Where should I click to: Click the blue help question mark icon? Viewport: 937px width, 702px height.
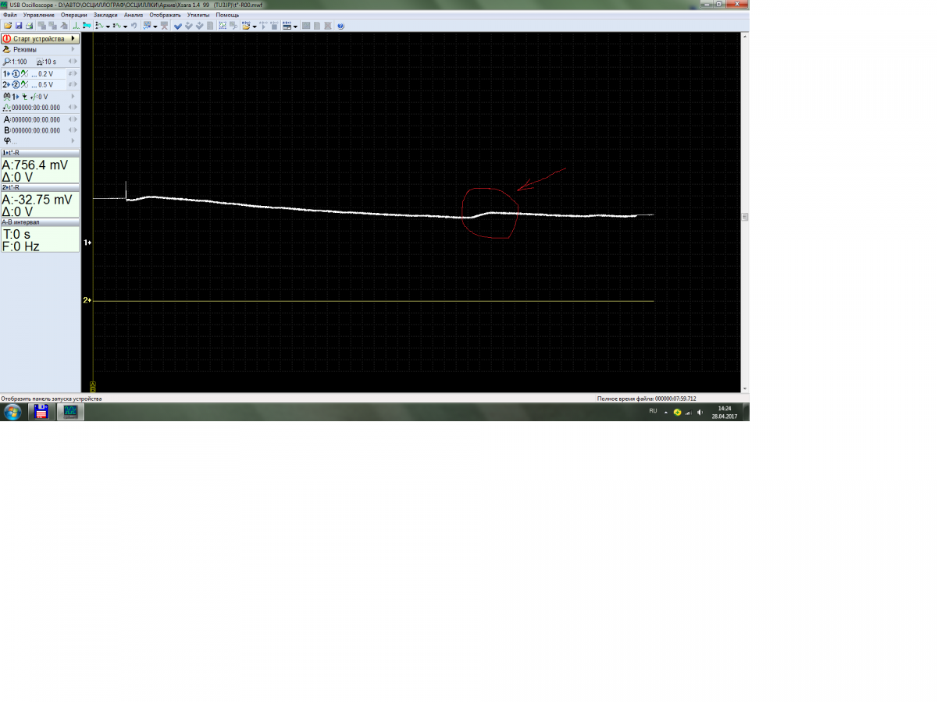340,26
